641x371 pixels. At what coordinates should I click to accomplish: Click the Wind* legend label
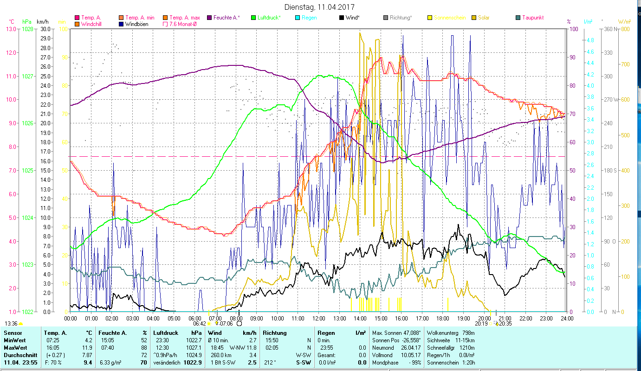tap(352, 18)
